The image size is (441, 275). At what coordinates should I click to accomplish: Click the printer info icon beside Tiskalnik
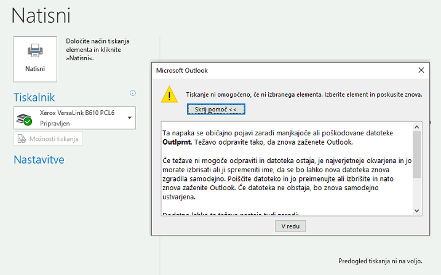(133, 93)
